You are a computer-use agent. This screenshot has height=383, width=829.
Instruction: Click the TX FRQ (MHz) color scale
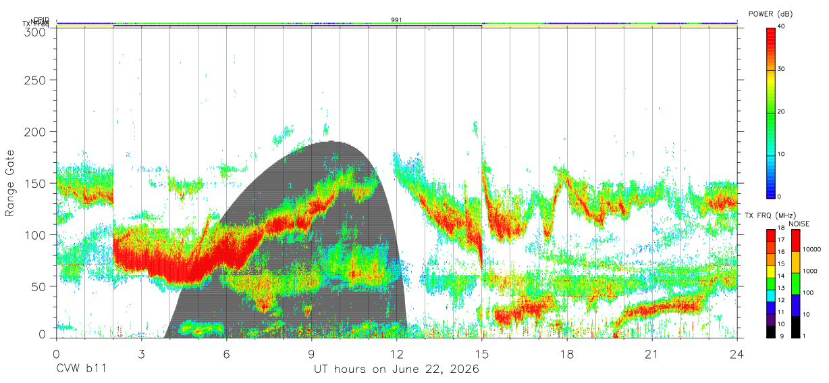tap(771, 283)
